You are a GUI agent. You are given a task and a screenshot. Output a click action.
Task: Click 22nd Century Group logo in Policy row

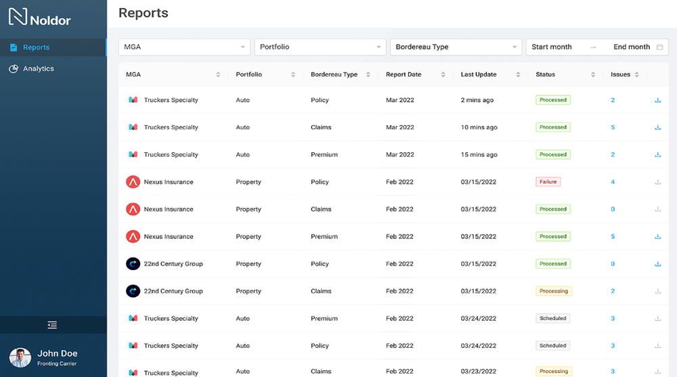tap(133, 263)
